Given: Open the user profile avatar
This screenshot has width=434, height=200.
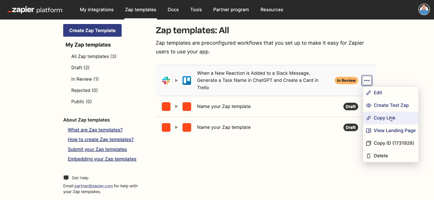Looking at the screenshot, I should [424, 9].
